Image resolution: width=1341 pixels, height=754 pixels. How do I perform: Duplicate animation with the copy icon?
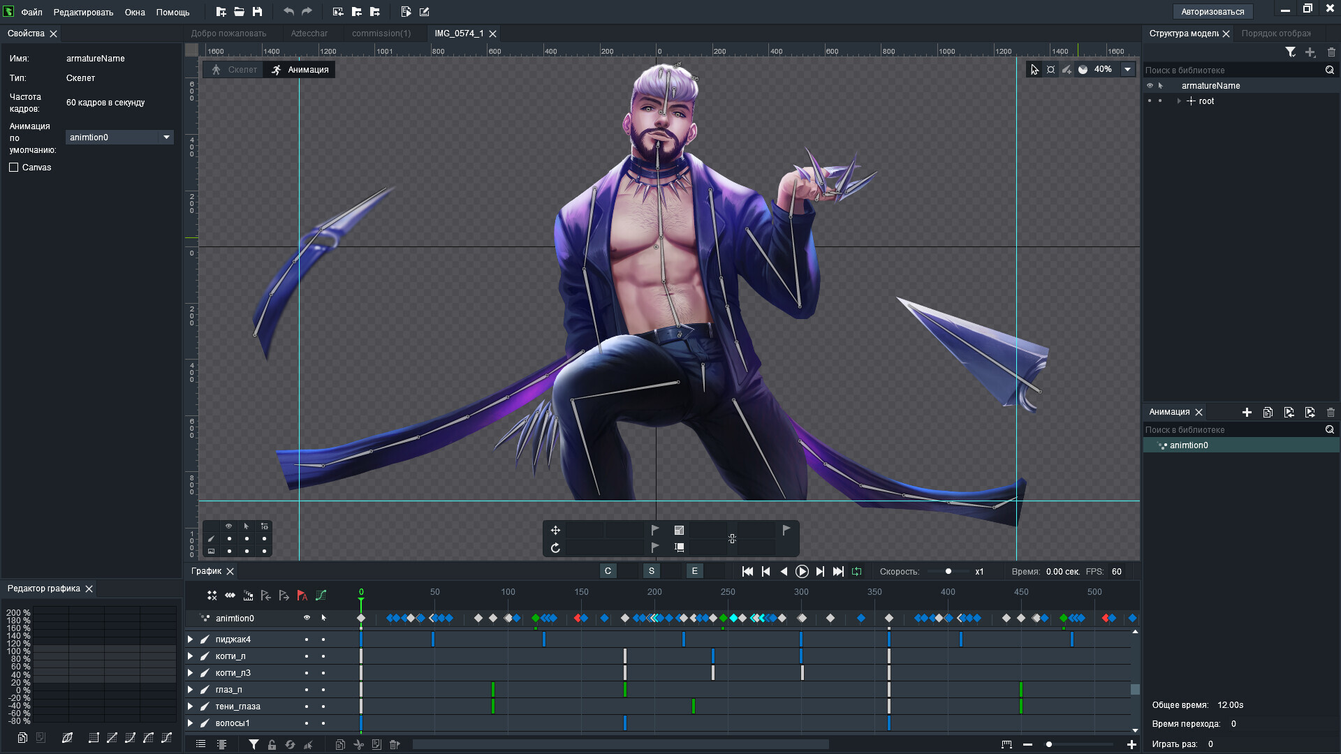coord(1268,413)
